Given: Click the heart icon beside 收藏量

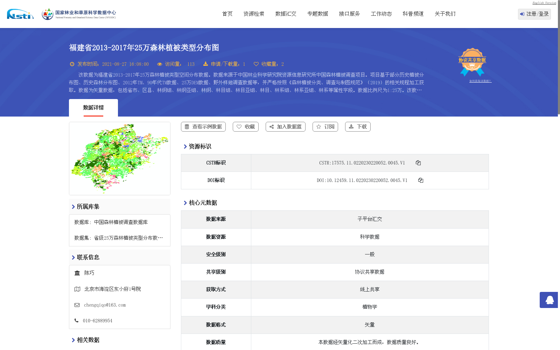Looking at the screenshot, I should tap(256, 64).
